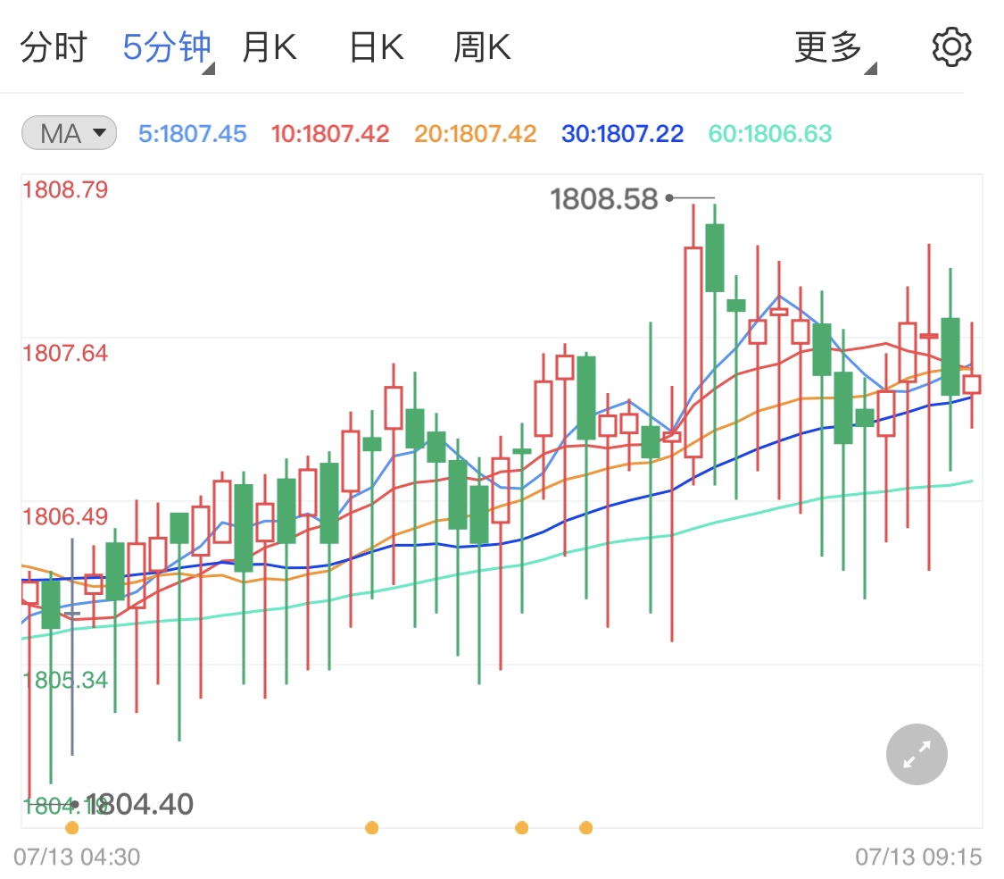The image size is (1004, 879).
Task: Switch to the 分时 tab
Action: [54, 46]
